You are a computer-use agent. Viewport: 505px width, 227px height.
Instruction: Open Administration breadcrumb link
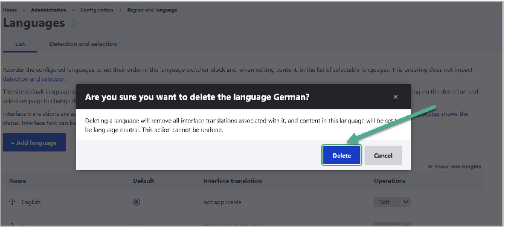click(49, 10)
